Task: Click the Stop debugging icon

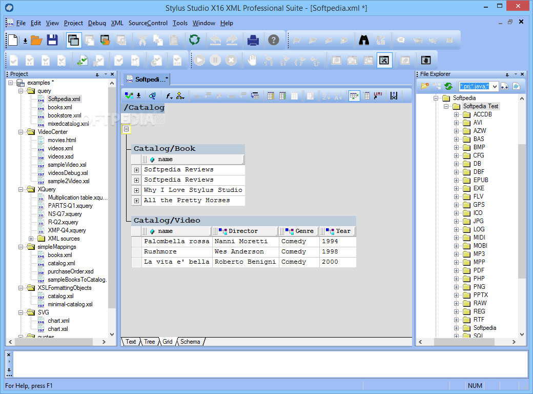Action: 231,61
